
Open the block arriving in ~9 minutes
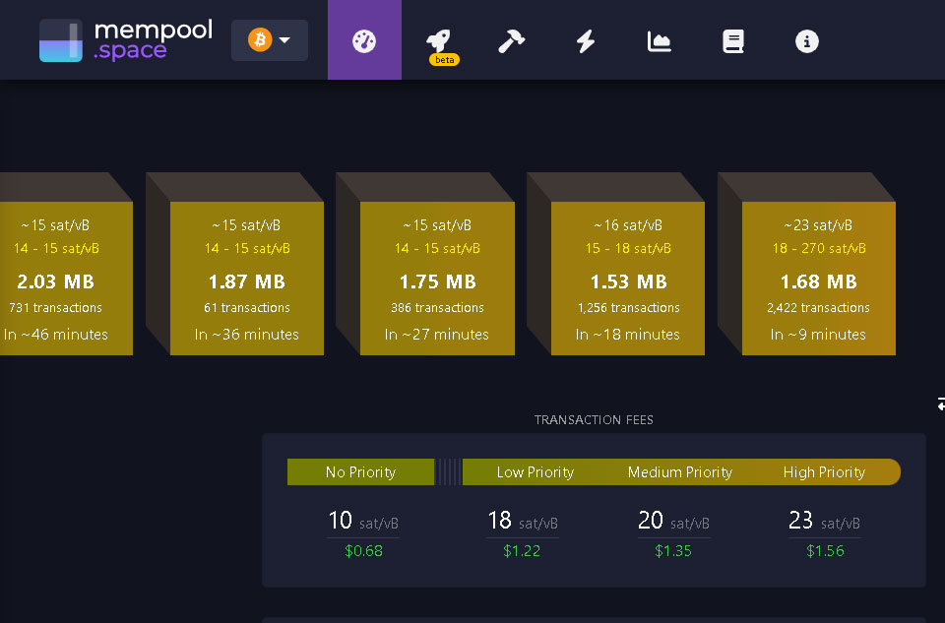[818, 279]
